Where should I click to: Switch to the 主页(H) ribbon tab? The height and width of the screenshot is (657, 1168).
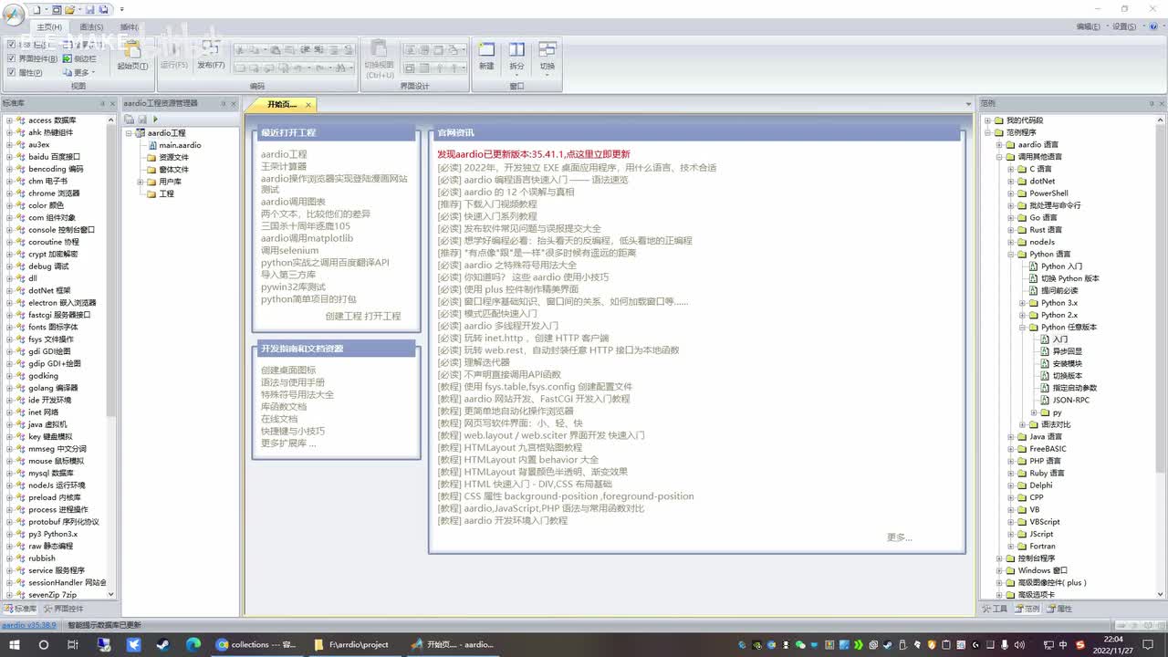49,27
